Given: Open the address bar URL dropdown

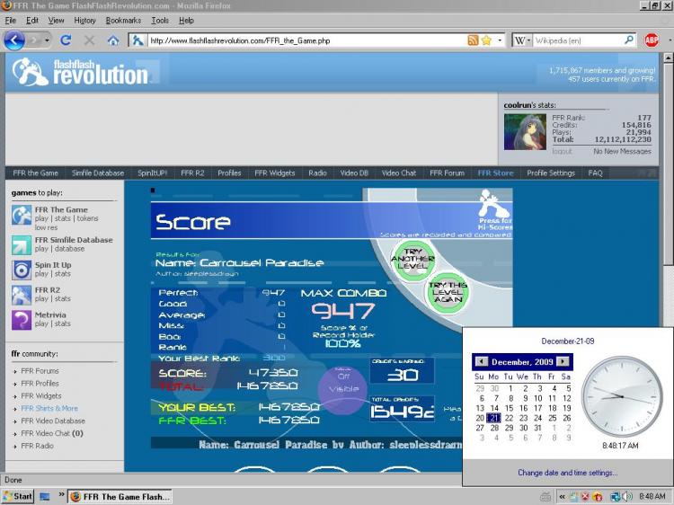Looking at the screenshot, I should point(500,40).
